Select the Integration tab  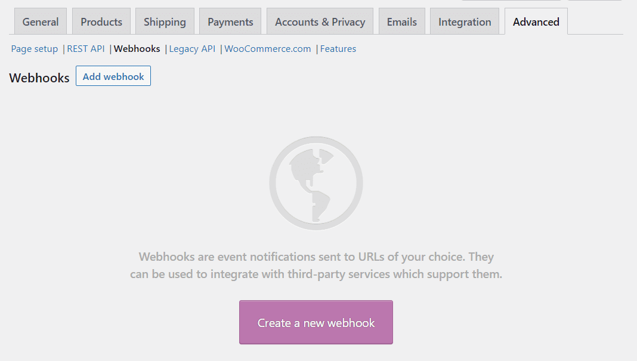tap(464, 21)
